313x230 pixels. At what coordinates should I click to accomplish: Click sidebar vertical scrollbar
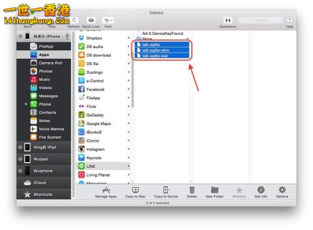pyautogui.click(x=73, y=114)
